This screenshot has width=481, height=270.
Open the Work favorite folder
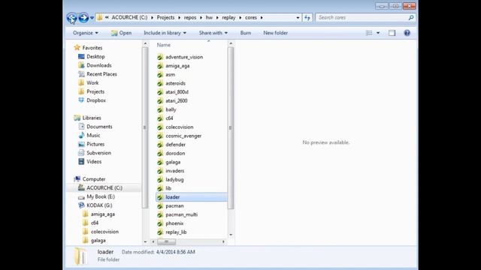pyautogui.click(x=92, y=82)
